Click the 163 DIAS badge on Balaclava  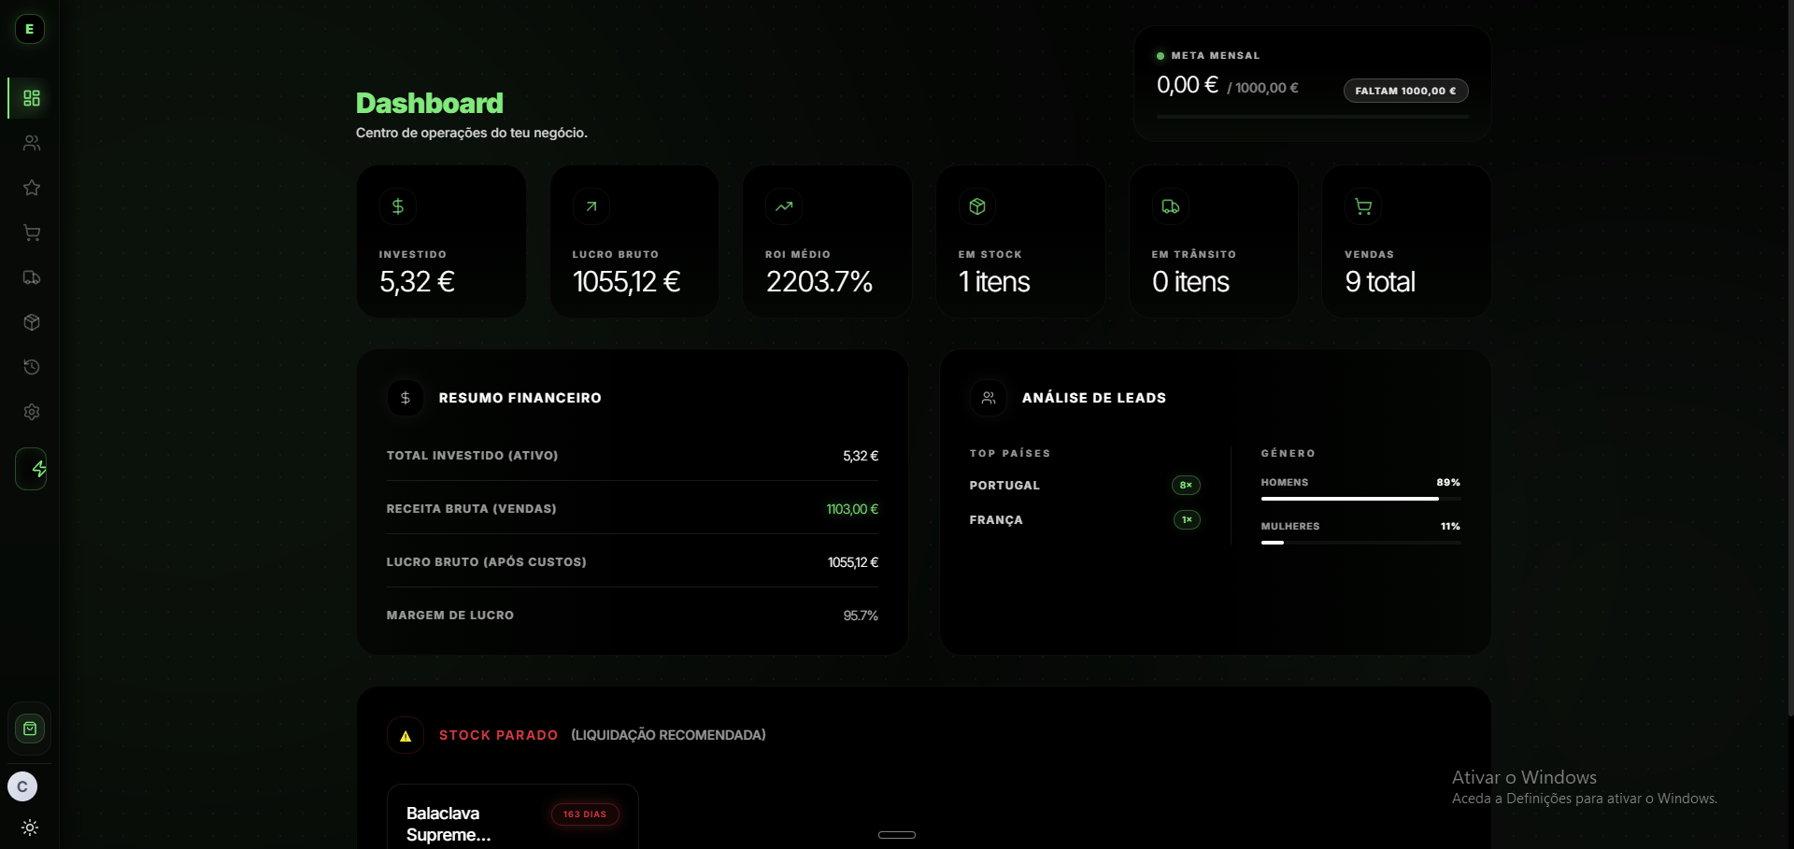(x=585, y=814)
